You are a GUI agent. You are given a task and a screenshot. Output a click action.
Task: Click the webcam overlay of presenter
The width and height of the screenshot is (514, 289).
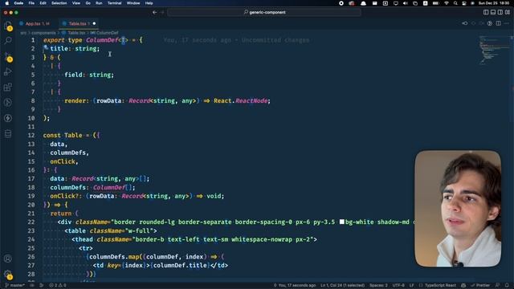458,209
